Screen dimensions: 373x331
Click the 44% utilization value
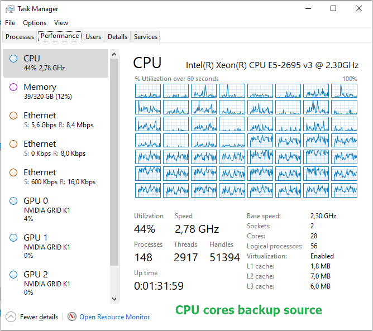coord(145,229)
